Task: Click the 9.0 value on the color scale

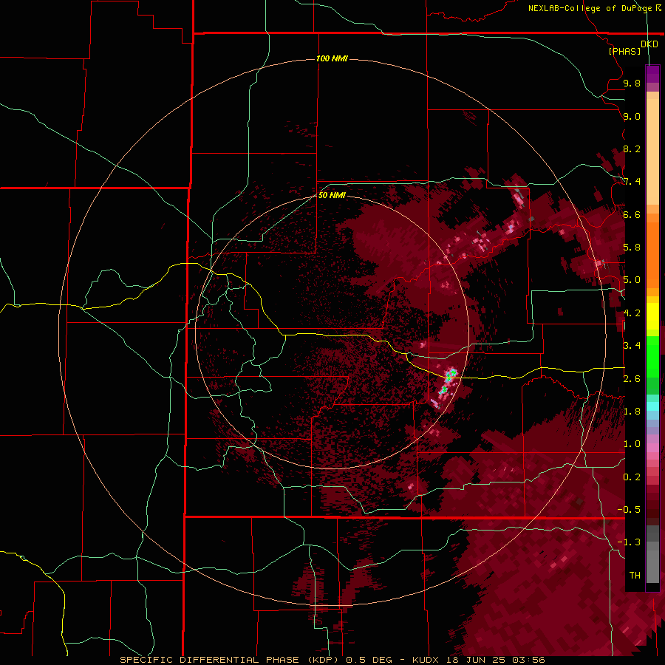Action: pos(632,116)
